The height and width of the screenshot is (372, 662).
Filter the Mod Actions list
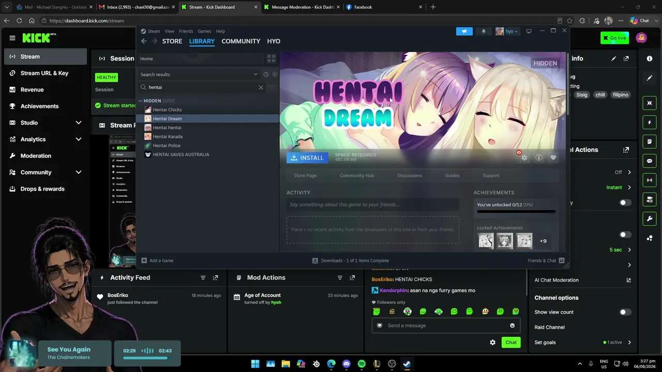coord(340,277)
